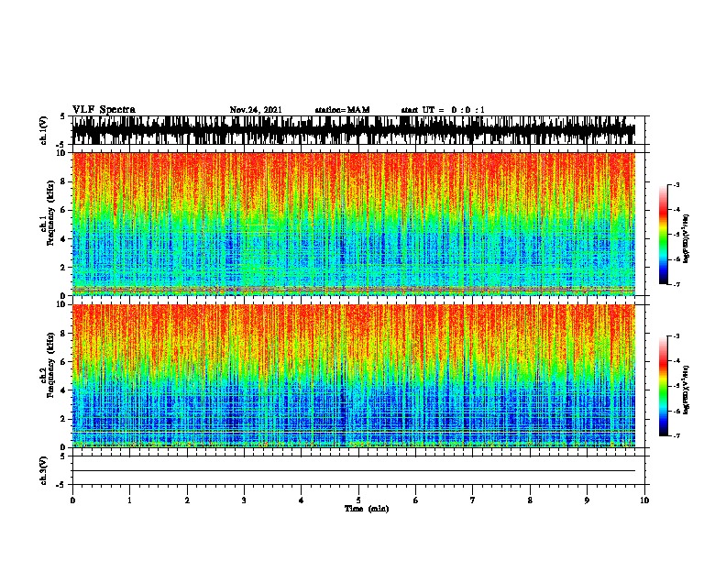Click the "-7" label on ch.1 color scale
This screenshot has height=561, width=726.
pos(676,284)
